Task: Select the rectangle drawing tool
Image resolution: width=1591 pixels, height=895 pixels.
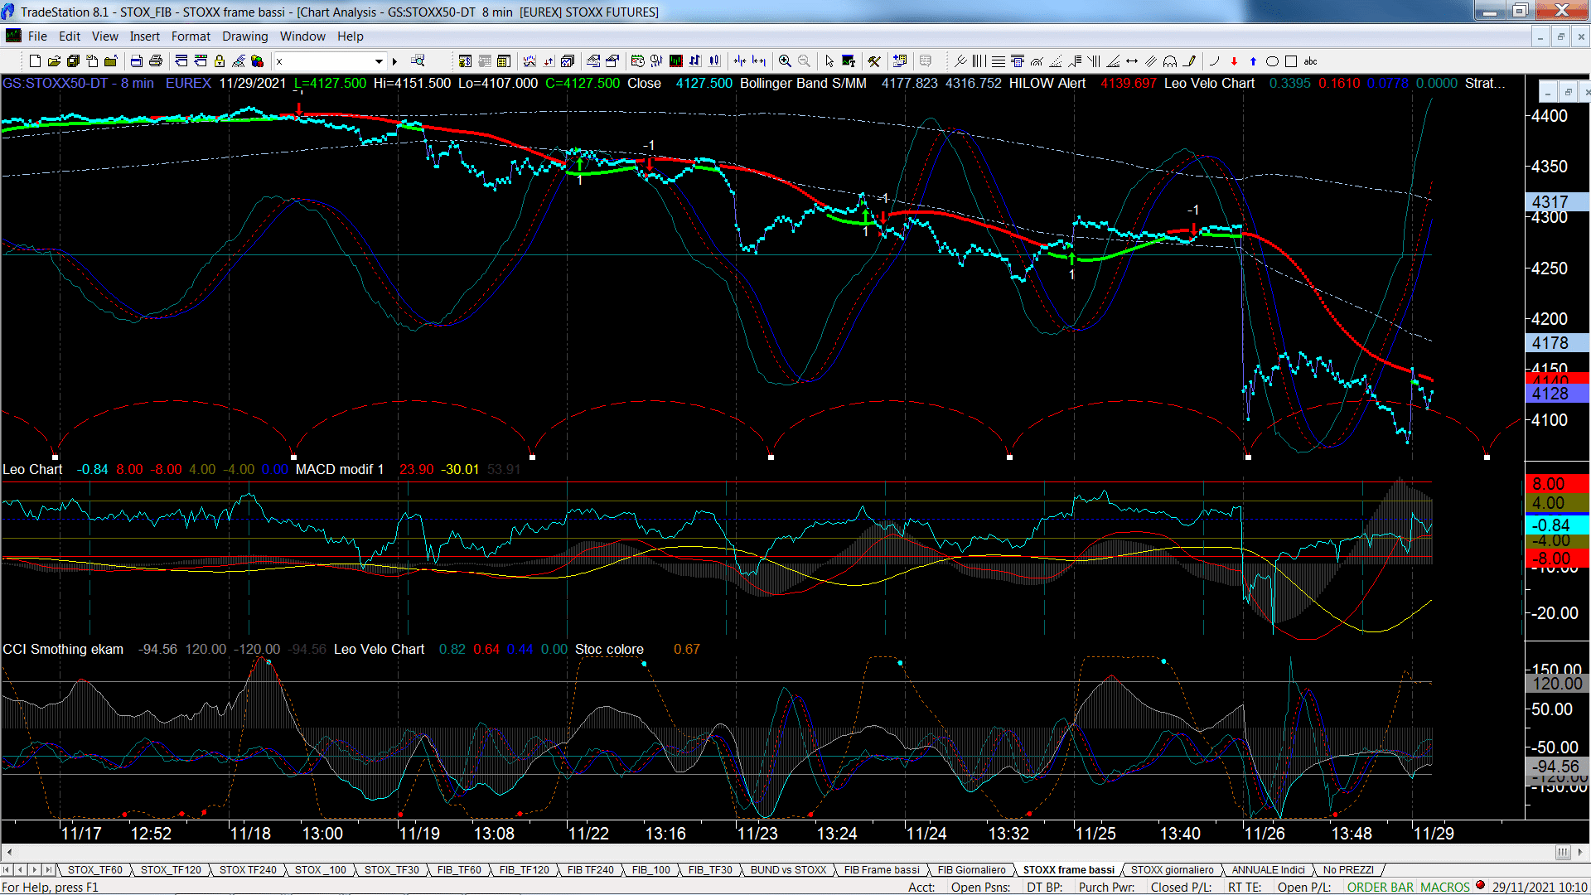Action: pyautogui.click(x=1291, y=61)
